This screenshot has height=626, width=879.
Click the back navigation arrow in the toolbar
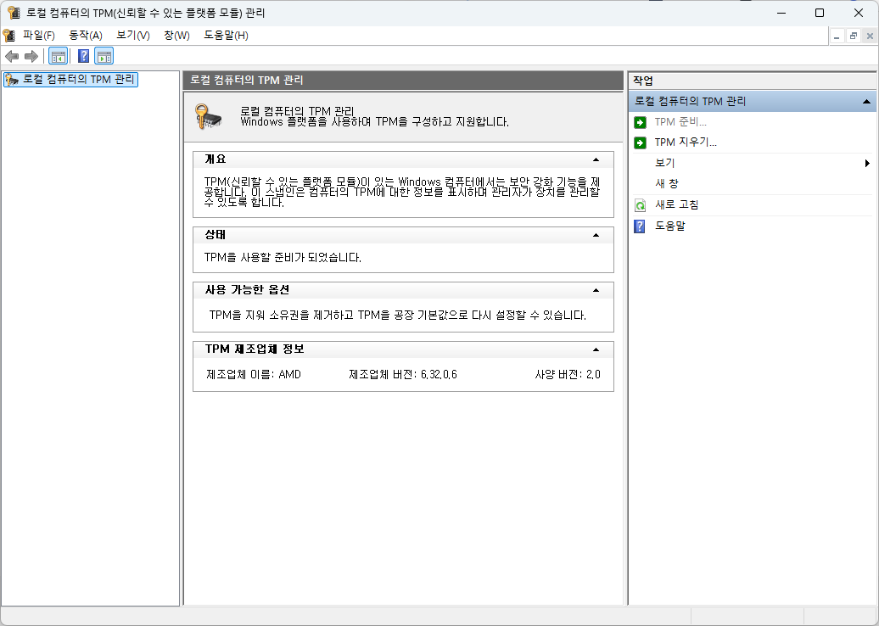coord(12,56)
